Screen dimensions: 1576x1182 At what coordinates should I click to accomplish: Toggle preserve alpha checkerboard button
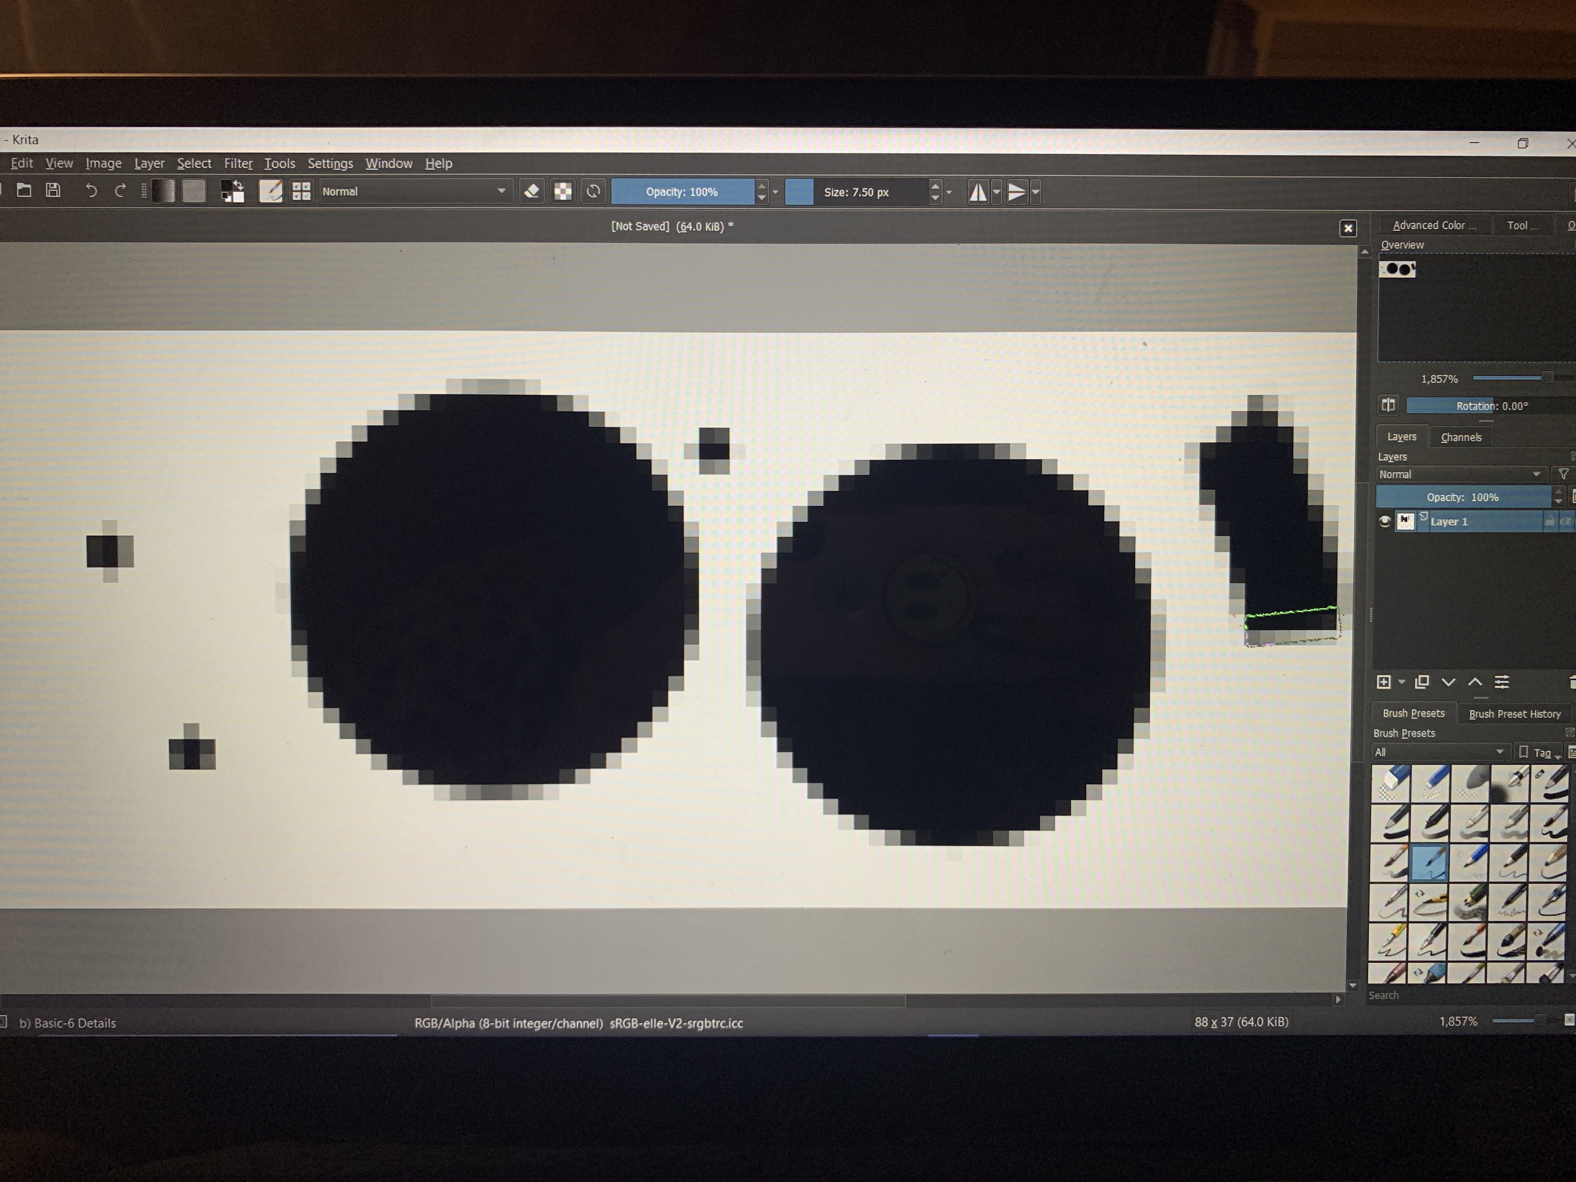point(563,191)
